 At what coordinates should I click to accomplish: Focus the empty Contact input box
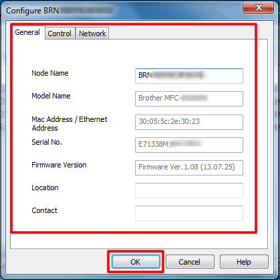tap(189, 213)
